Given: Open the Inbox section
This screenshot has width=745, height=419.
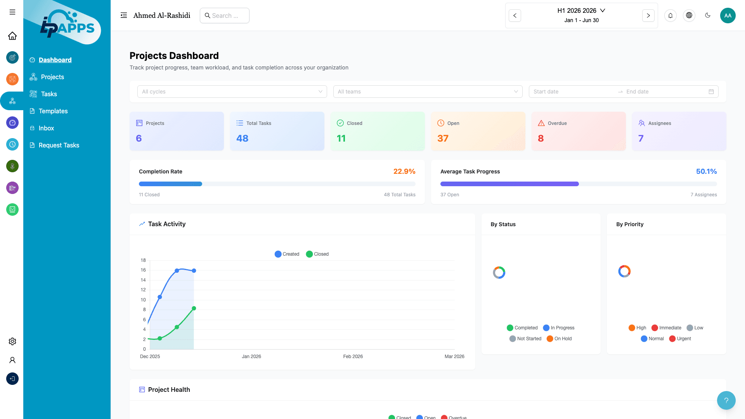Looking at the screenshot, I should (x=46, y=128).
